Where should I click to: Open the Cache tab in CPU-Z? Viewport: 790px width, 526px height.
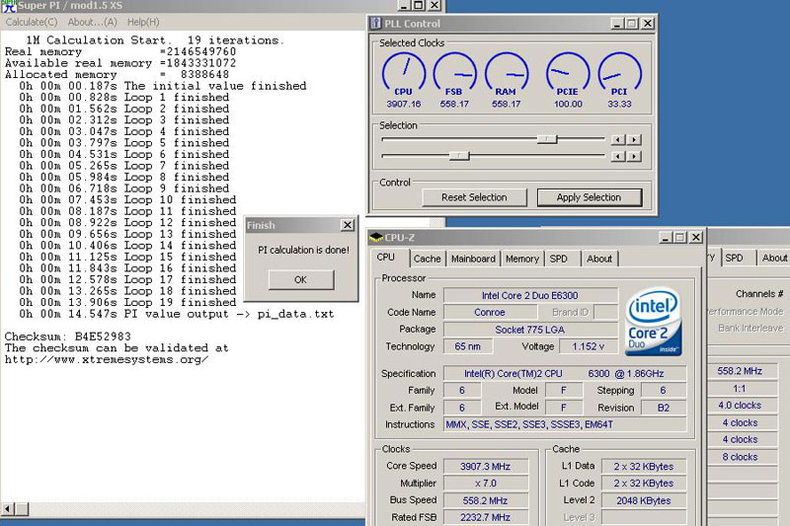[427, 259]
